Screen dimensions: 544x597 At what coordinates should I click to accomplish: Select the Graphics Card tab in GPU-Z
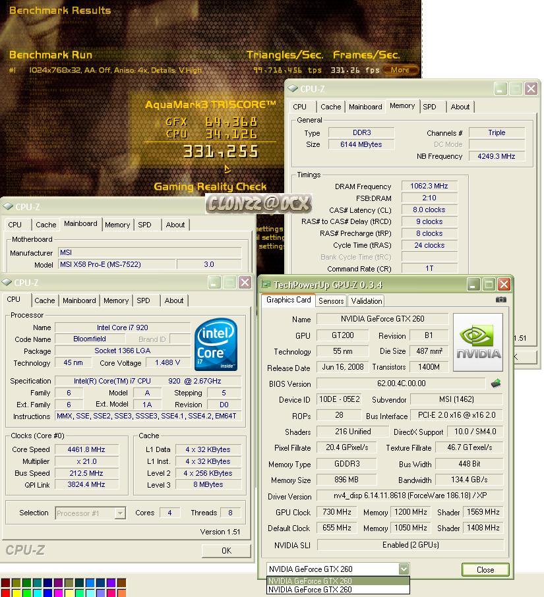click(288, 300)
